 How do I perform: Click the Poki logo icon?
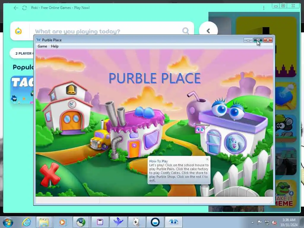click(18, 31)
